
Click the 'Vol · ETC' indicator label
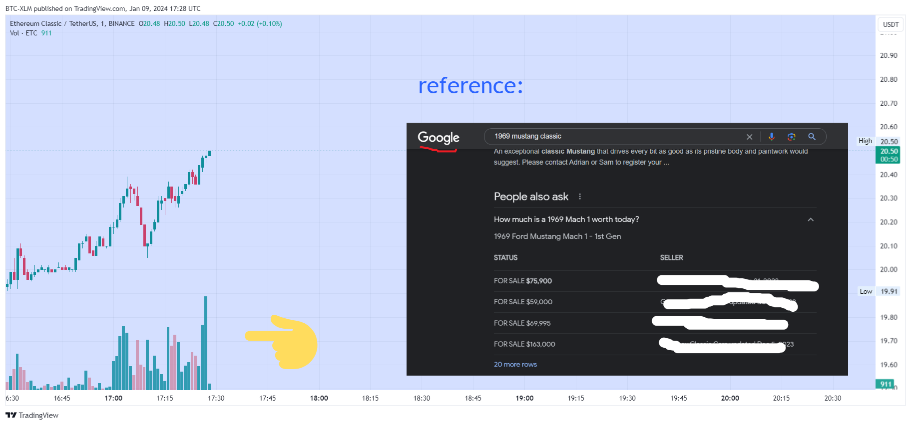(x=23, y=33)
